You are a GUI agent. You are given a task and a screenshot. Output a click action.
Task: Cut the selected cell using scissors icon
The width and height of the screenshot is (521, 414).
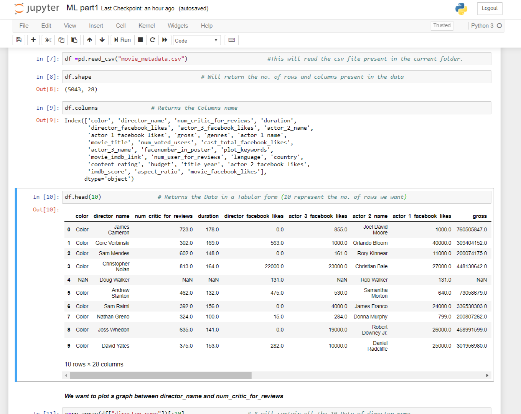tap(48, 40)
